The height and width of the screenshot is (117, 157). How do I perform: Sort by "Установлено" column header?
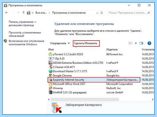(148, 50)
